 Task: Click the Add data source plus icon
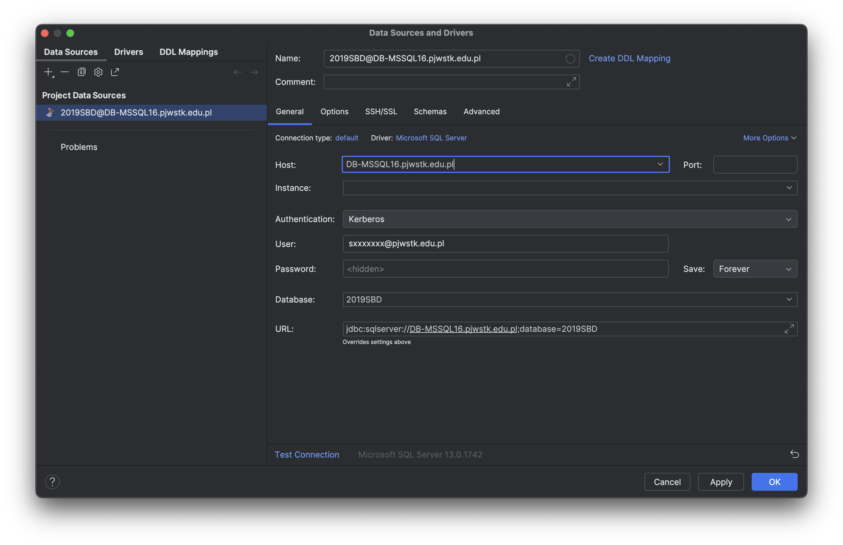49,72
